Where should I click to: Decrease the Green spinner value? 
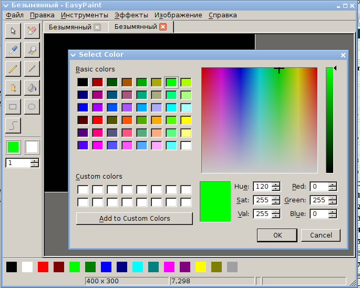(x=332, y=202)
